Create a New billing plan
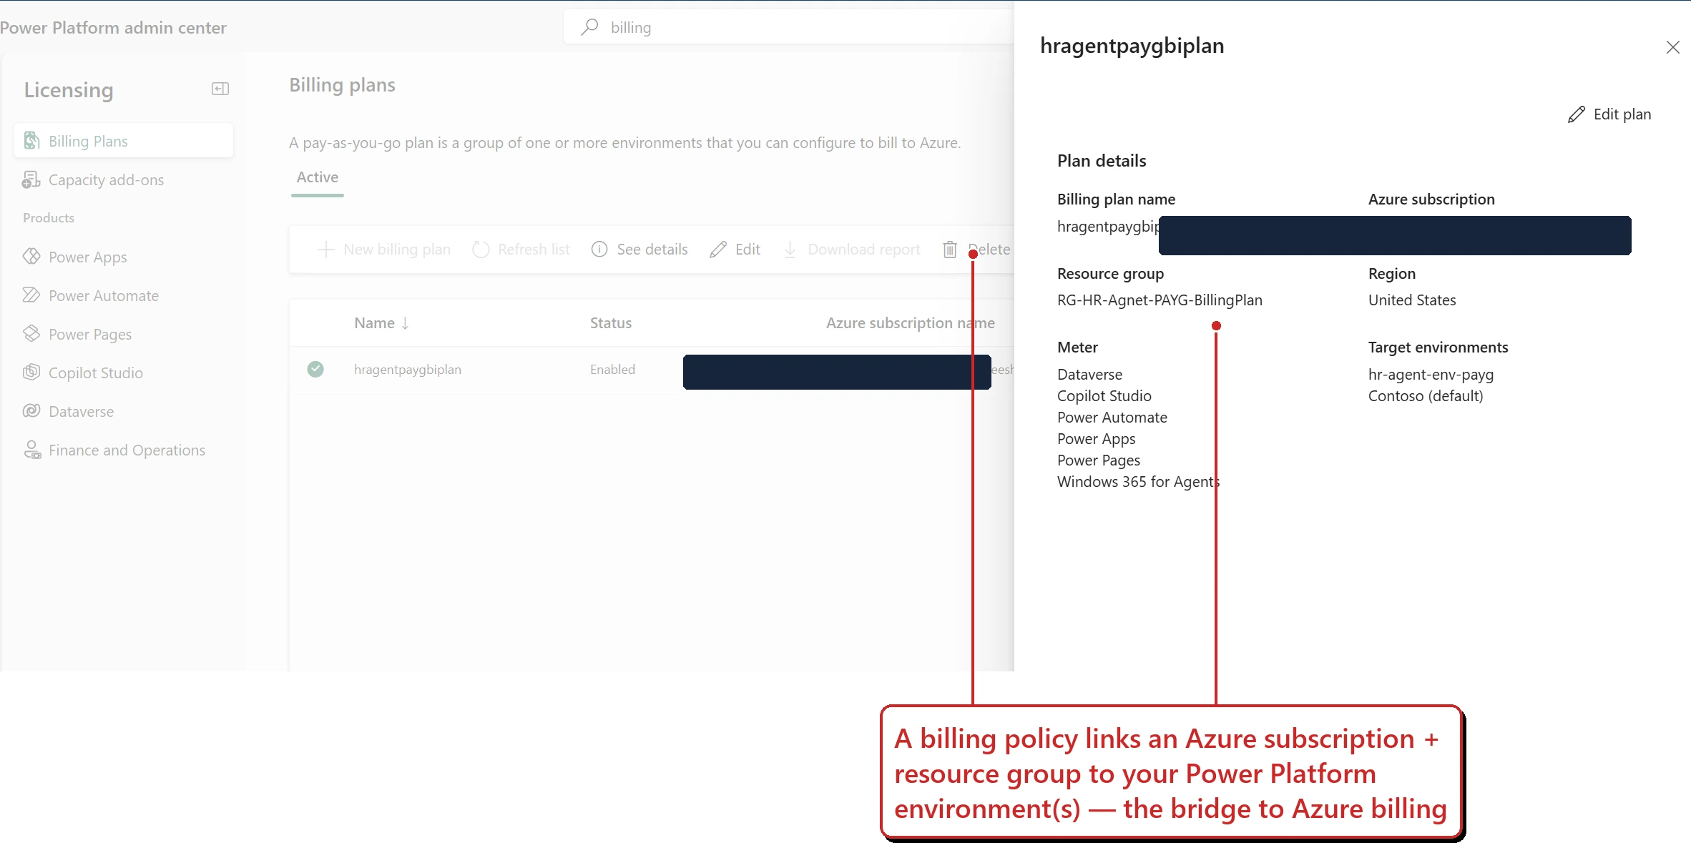The image size is (1691, 843). coord(384,250)
